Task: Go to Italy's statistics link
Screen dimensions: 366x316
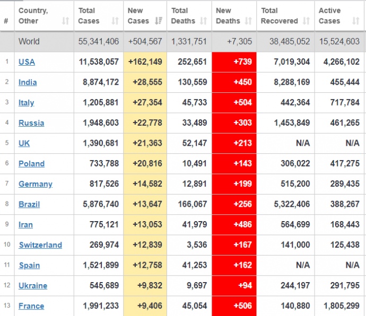Action: click(x=26, y=103)
